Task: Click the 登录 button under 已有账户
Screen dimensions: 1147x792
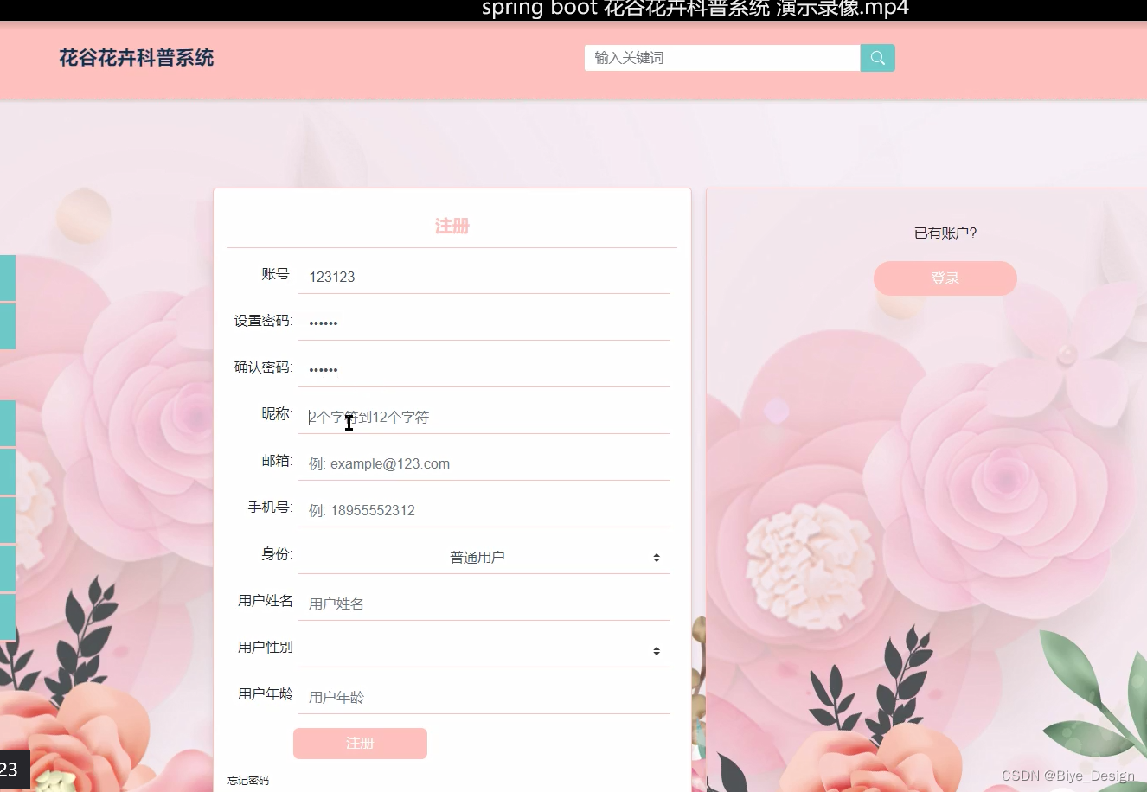Action: [x=945, y=278]
